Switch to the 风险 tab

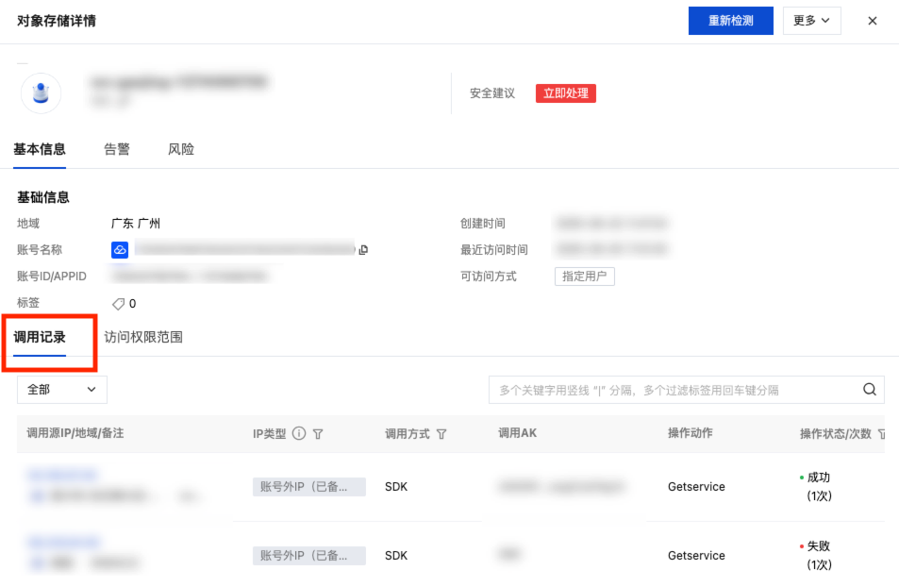pyautogui.click(x=181, y=149)
